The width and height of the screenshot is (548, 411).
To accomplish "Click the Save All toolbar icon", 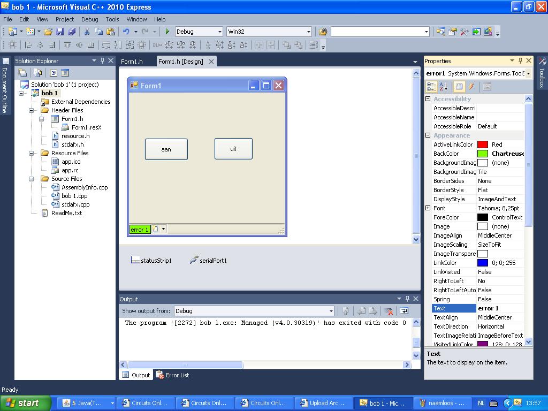I will (x=72, y=32).
